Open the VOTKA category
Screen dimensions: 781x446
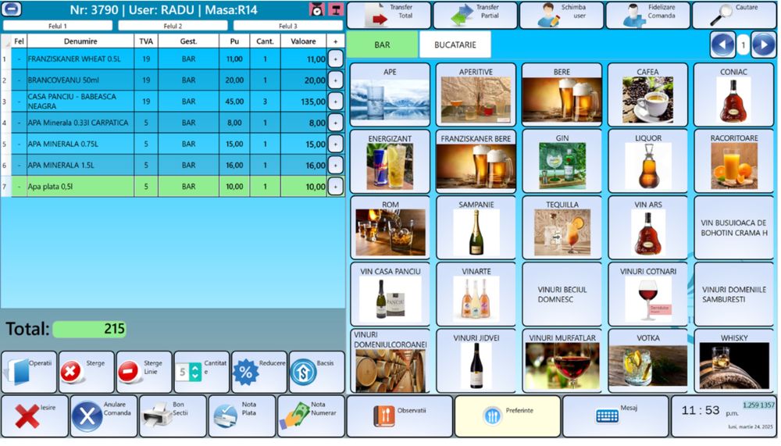(647, 361)
